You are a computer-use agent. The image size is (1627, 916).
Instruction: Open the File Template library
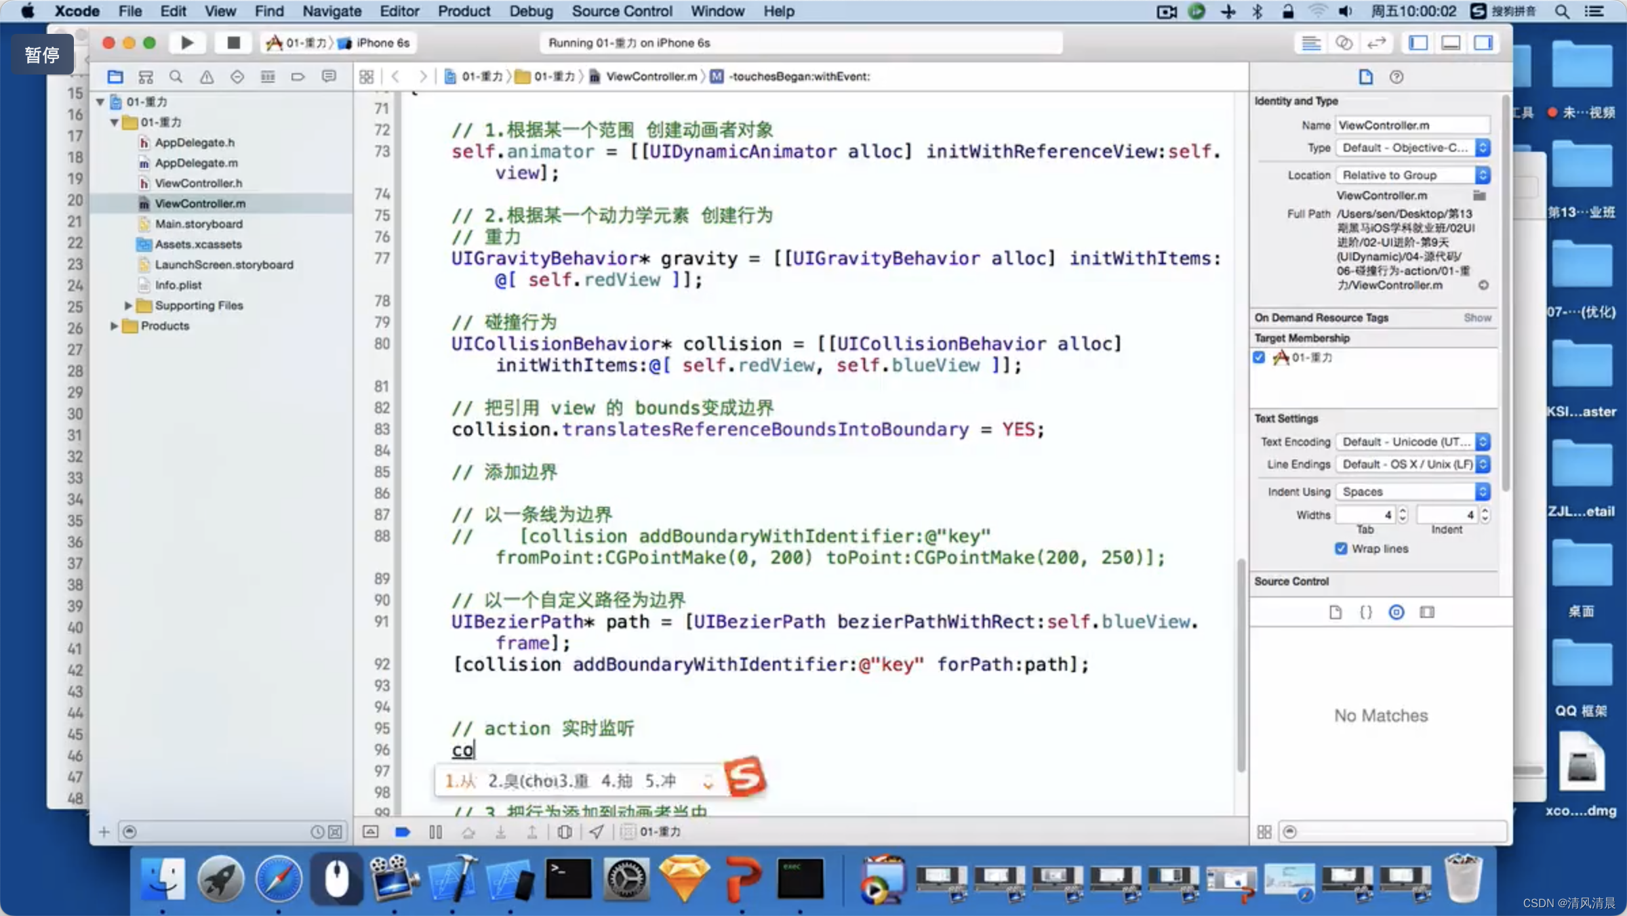click(x=1335, y=612)
